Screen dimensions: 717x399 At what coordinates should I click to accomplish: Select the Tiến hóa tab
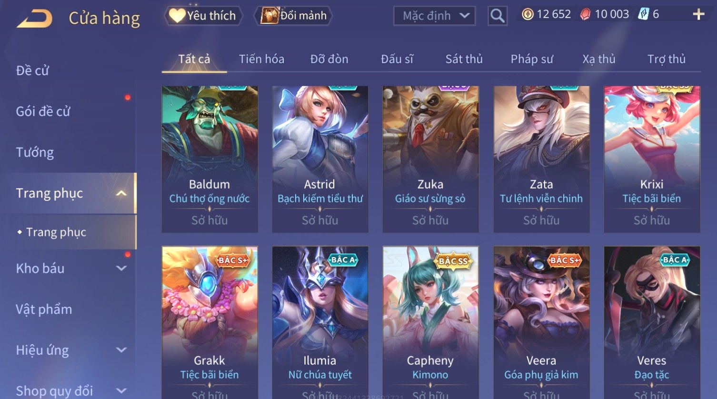coord(261,59)
